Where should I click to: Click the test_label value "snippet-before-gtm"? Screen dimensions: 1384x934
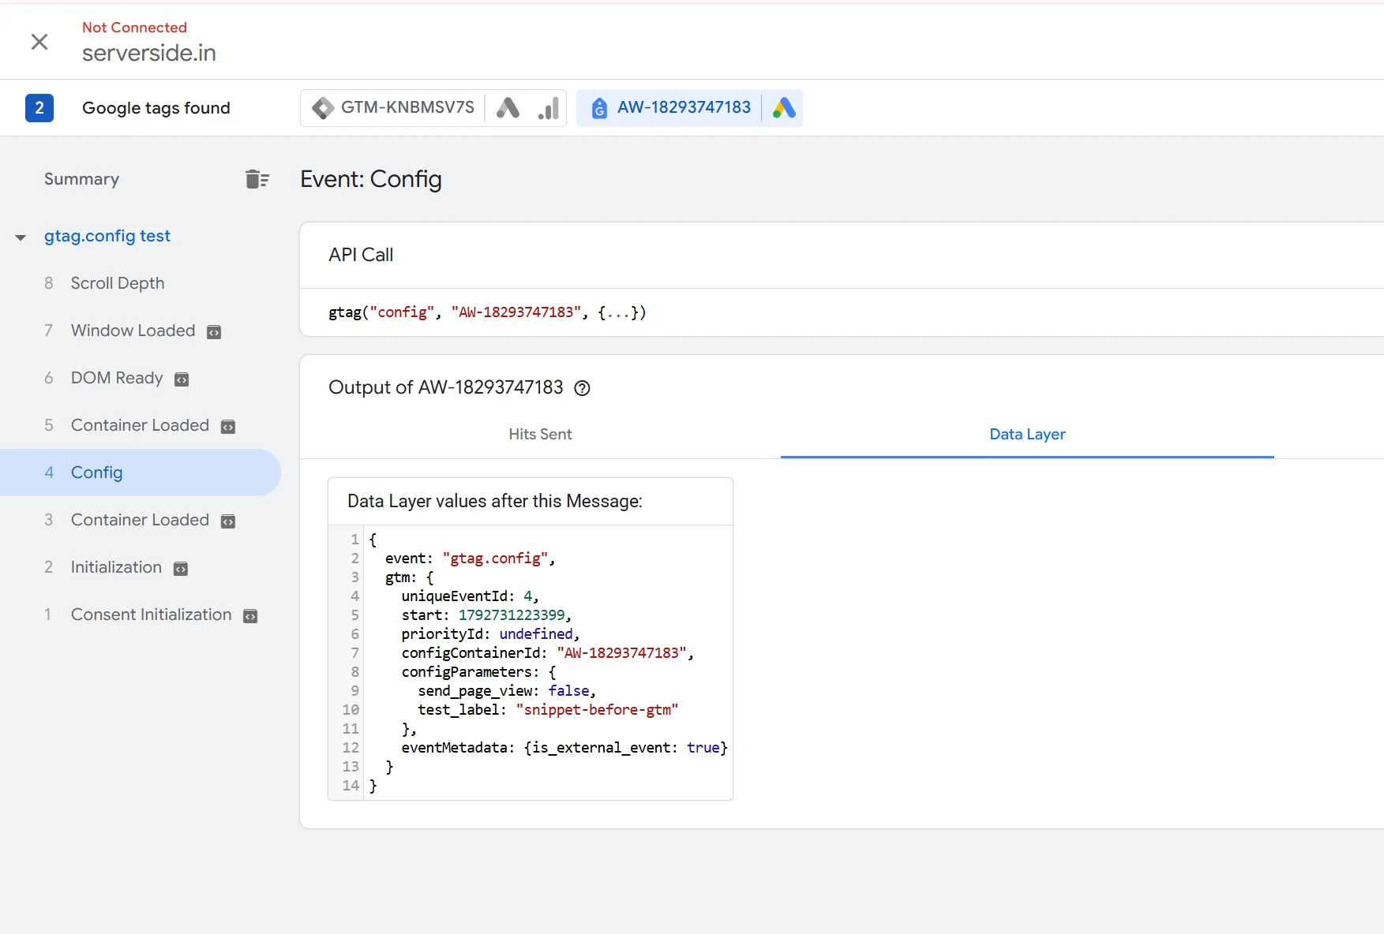pos(597,710)
